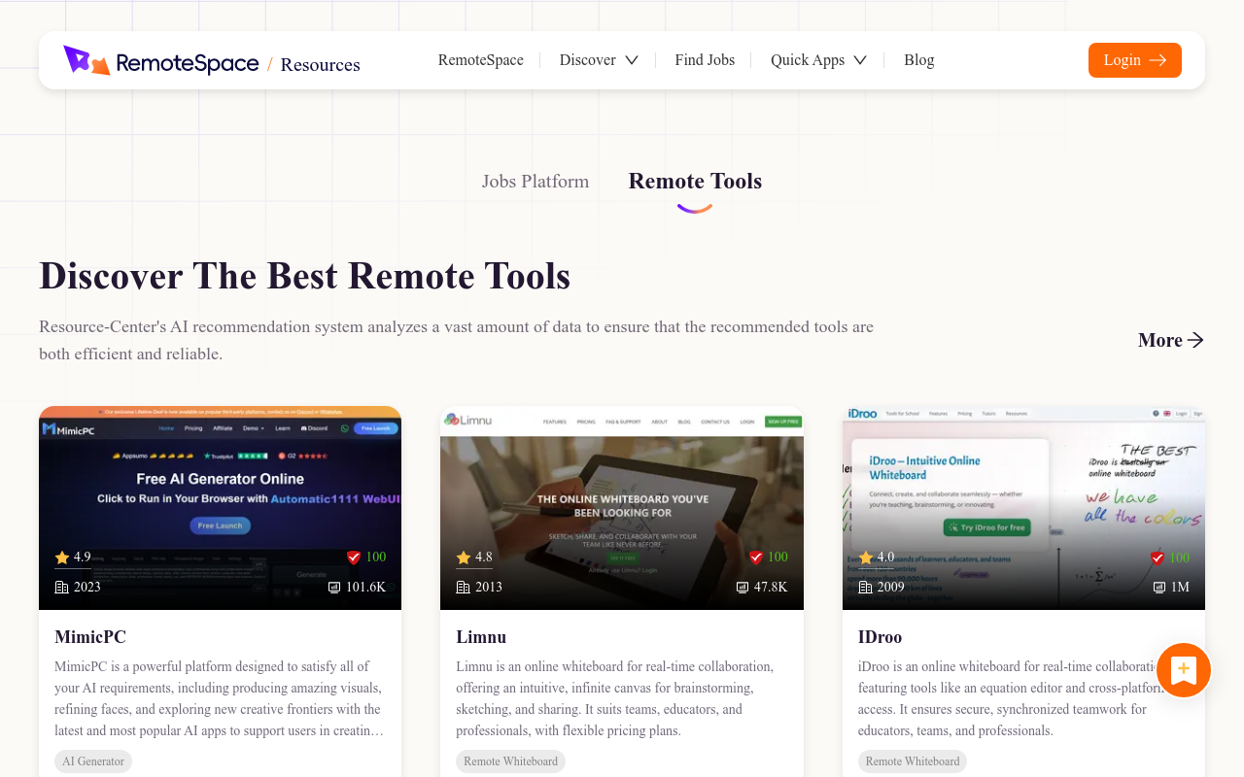Open the MimicPC tool title

(x=90, y=637)
